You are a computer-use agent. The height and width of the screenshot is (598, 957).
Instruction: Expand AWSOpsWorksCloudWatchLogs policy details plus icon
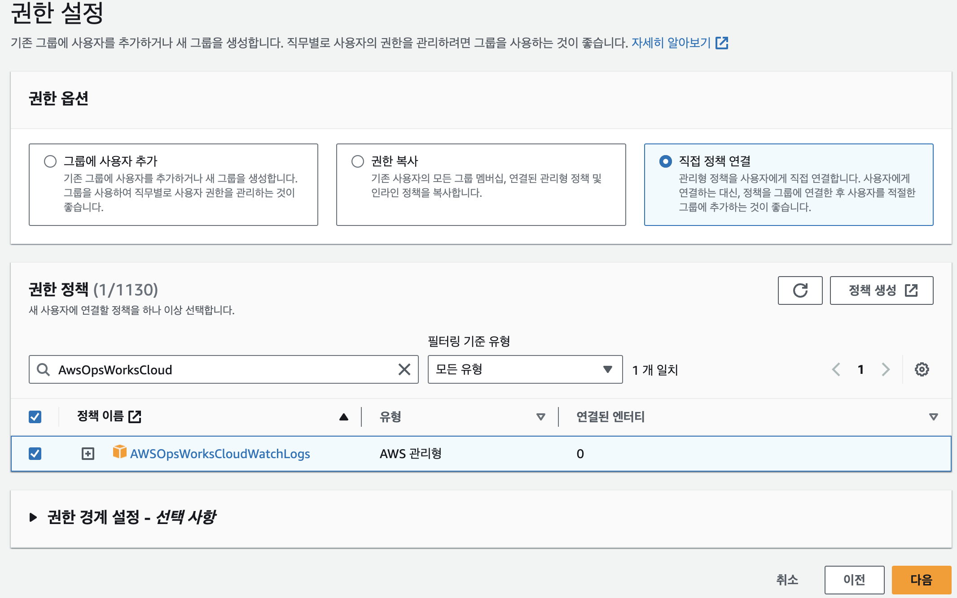88,454
